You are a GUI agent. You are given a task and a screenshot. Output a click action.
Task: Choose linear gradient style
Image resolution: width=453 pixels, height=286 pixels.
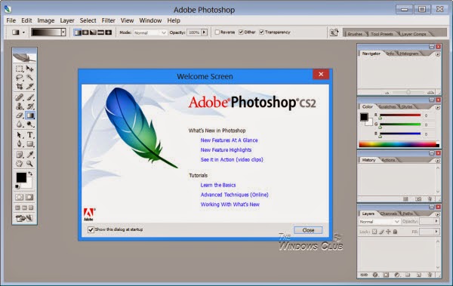click(x=78, y=32)
